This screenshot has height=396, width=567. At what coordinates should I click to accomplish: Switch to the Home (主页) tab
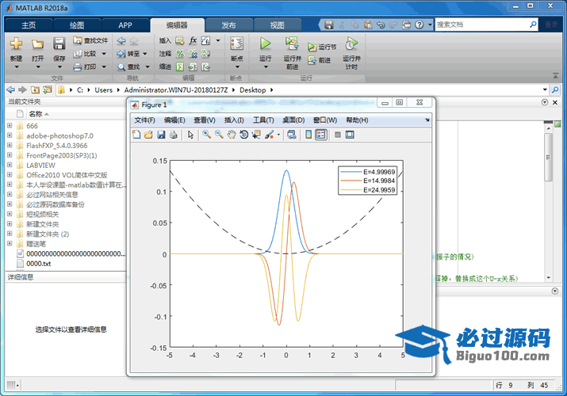click(29, 25)
